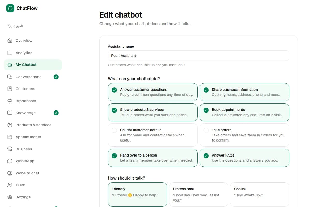
Task: Uncheck Answer FAQs option
Action: [244, 158]
